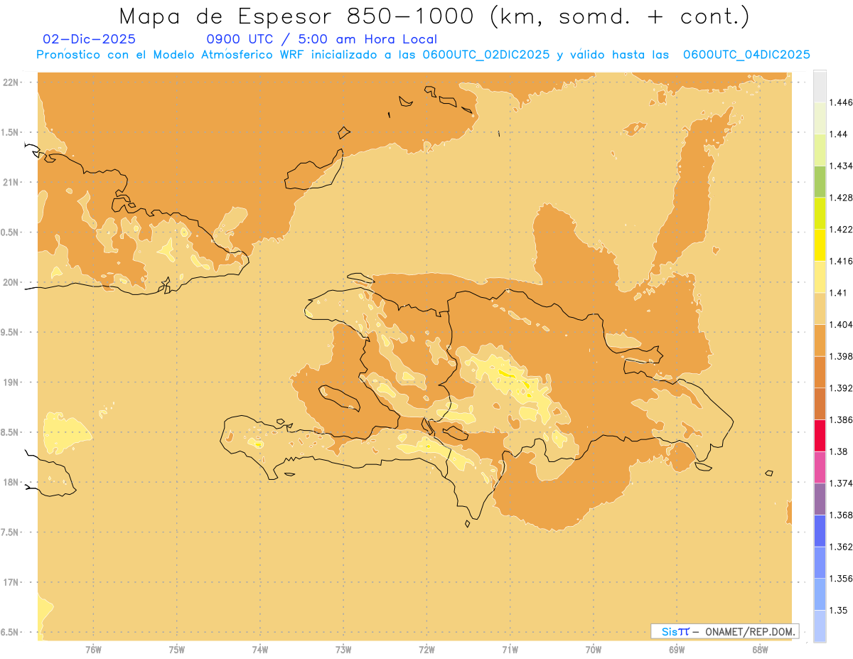This screenshot has height=659, width=853.
Task: Click the "76W" longitude label
Action: point(93,649)
